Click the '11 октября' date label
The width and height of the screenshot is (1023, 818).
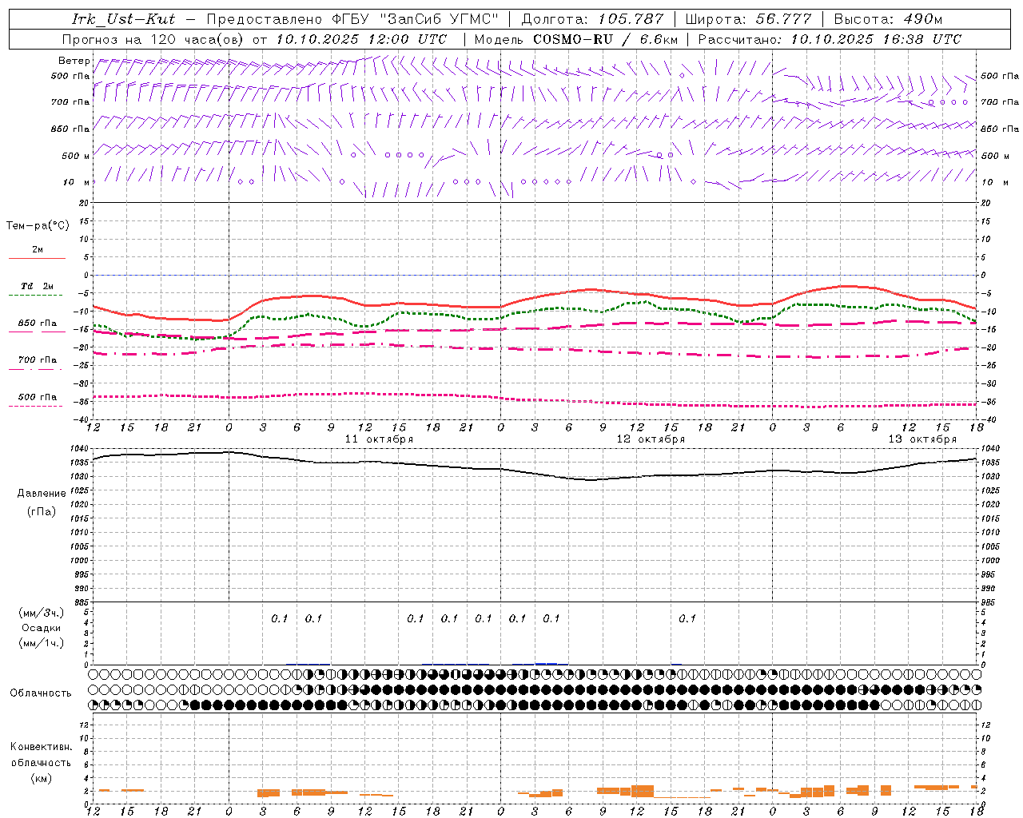click(x=379, y=439)
